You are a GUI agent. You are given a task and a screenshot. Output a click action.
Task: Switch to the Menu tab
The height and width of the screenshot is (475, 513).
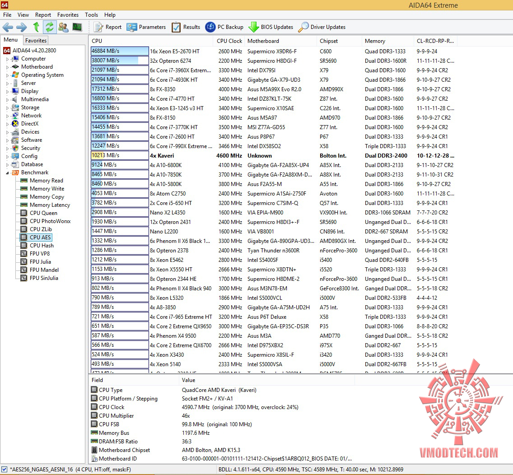pos(11,40)
